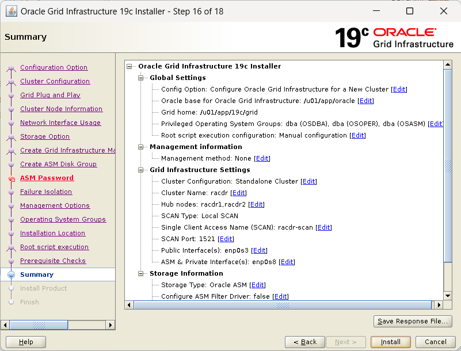Viewport: 461px width, 351px height.
Task: Click the Configuration Option step node icon
Action: pos(11,68)
